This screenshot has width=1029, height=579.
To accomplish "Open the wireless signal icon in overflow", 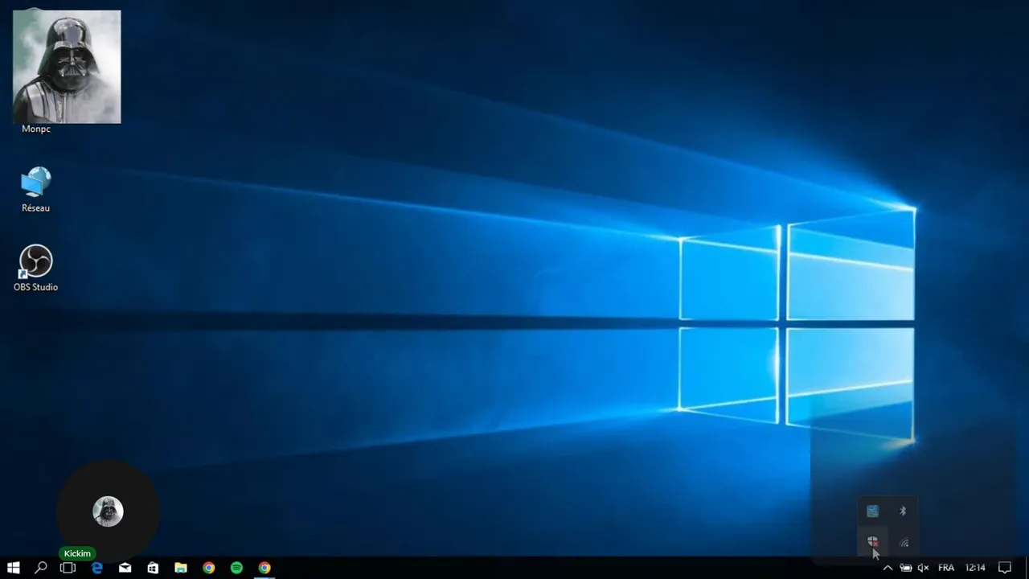I will coord(904,543).
